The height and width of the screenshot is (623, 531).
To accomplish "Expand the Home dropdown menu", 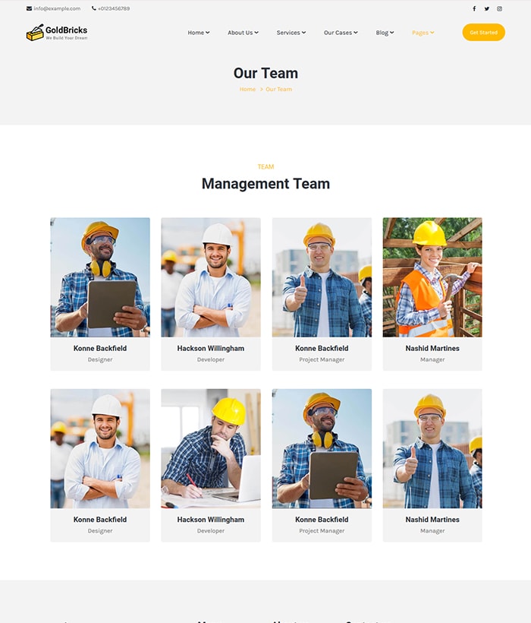I will pyautogui.click(x=198, y=33).
